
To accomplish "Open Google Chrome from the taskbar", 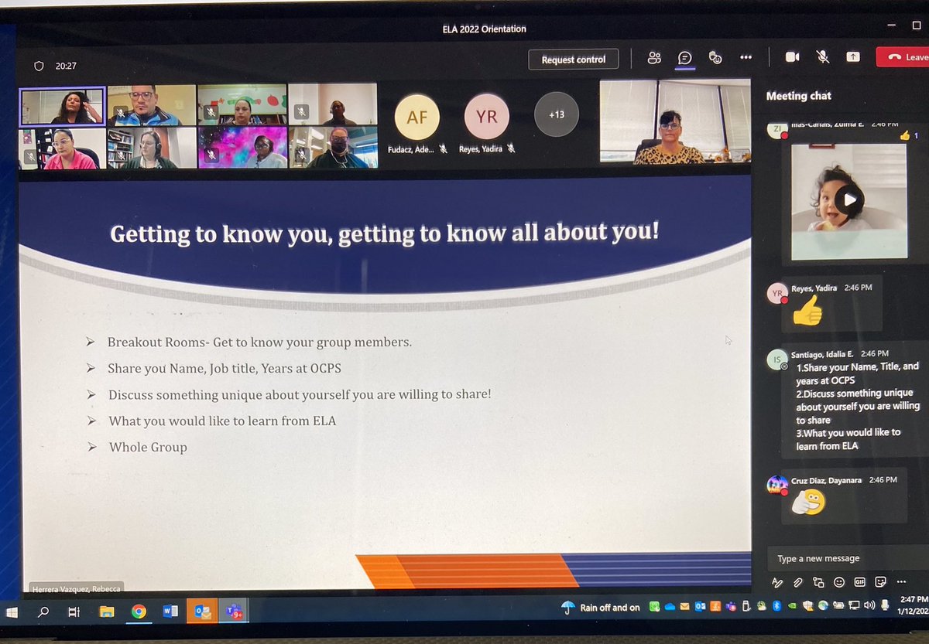I will click(139, 612).
